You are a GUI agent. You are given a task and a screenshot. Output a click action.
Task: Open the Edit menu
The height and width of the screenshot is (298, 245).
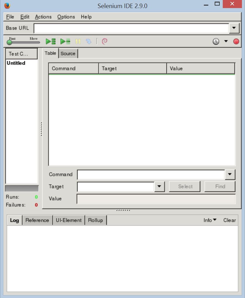25,17
